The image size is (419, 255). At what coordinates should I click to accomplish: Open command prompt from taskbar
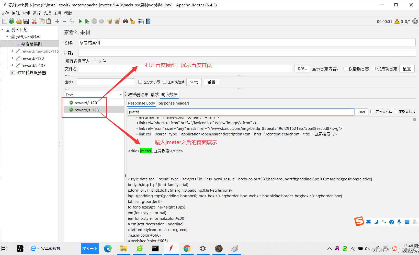[155, 248]
